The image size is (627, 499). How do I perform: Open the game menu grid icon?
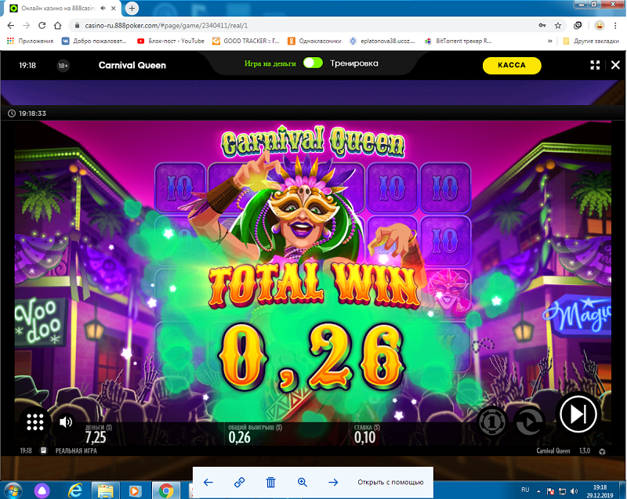(x=34, y=422)
